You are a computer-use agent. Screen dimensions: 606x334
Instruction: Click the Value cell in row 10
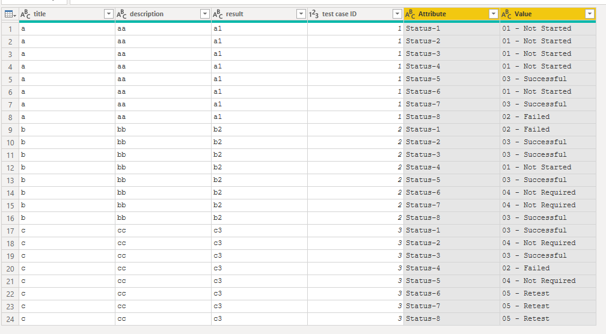tap(548, 142)
